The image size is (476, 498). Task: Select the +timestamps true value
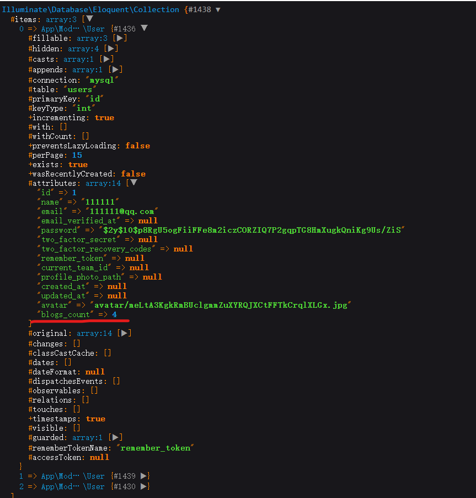coord(95,419)
